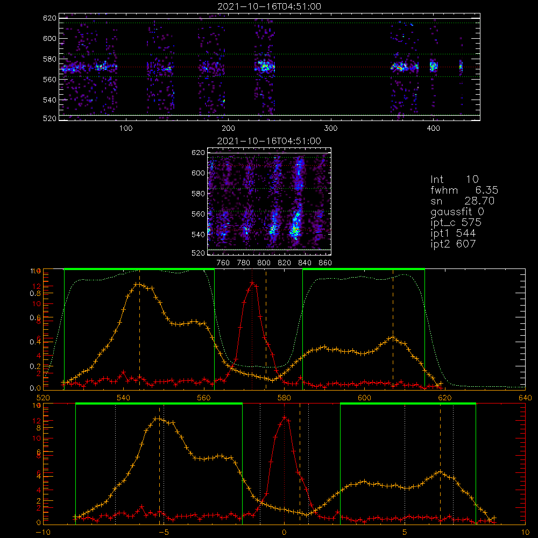Click x-axis label 560 on upper profile plot
Screen dimensions: 538x538
[x=204, y=398]
